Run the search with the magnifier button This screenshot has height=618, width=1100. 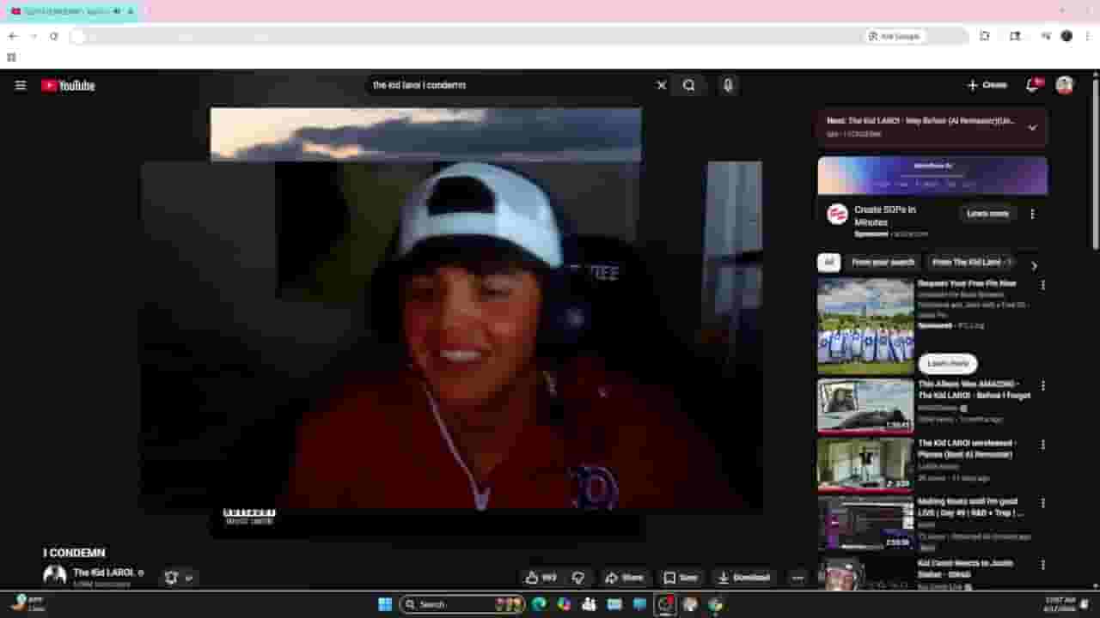coord(689,85)
